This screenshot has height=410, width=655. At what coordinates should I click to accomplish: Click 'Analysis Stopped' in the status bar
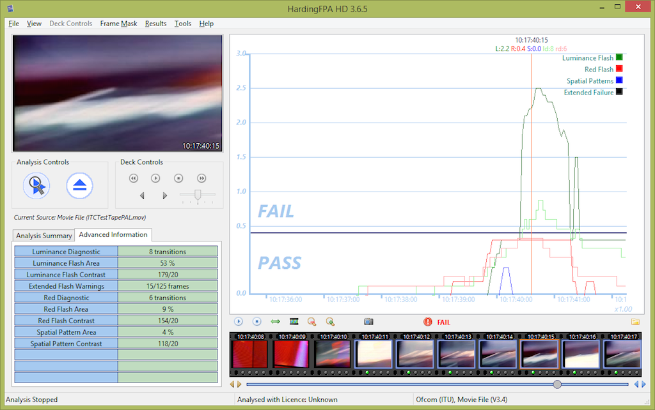pos(32,399)
